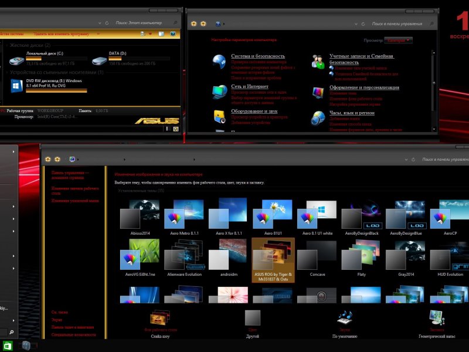This screenshot has height=352, width=469.
Task: Click the scrollbar thumb in the Control Panel categories window
Action: point(434,83)
